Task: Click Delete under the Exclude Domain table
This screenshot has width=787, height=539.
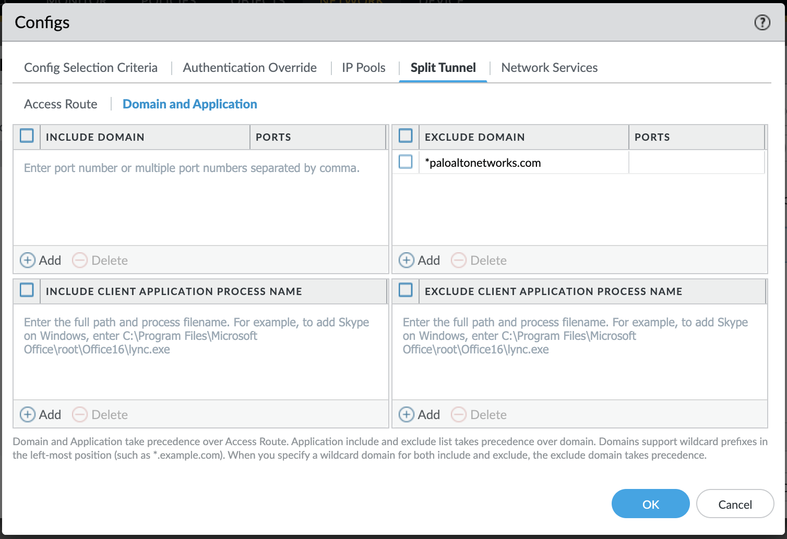Action: coord(479,260)
